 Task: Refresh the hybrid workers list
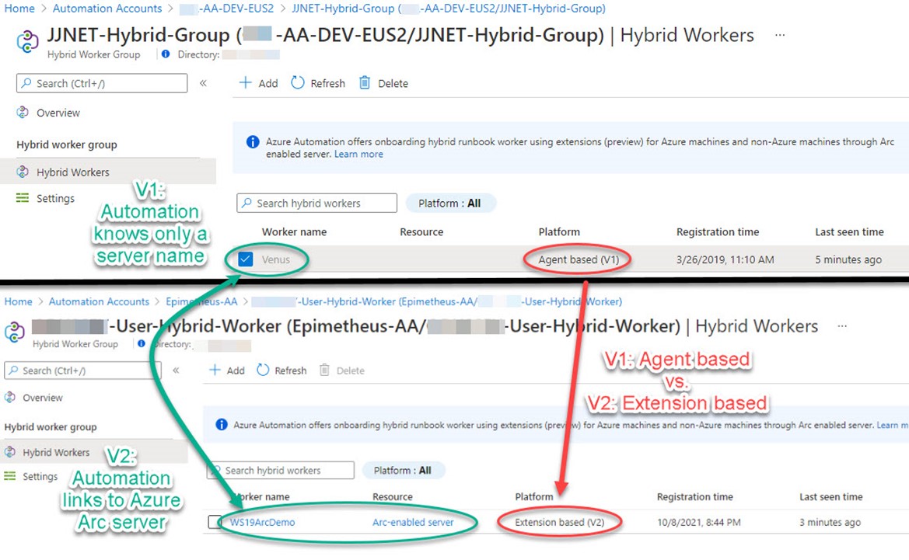(x=317, y=83)
